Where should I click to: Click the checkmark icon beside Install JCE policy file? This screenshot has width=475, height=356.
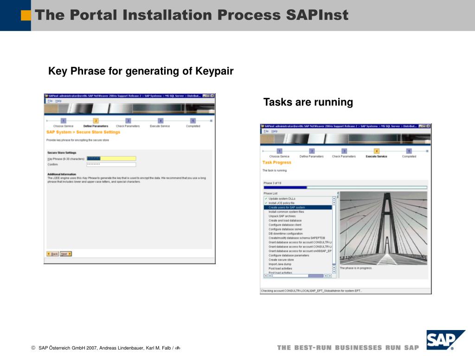click(266, 203)
